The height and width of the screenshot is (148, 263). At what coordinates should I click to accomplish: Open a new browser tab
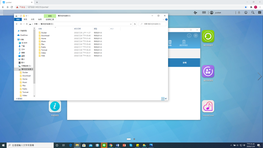(x=37, y=2)
